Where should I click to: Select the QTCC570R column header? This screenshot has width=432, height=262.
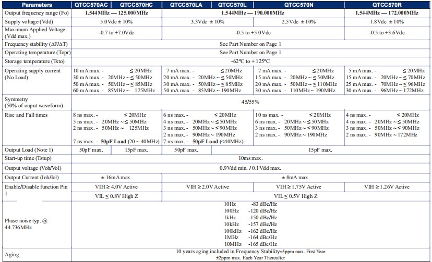point(388,4)
